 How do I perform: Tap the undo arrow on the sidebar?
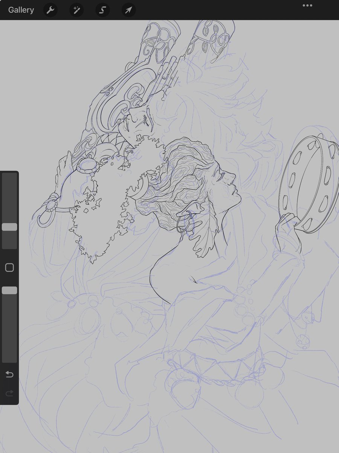(x=9, y=374)
